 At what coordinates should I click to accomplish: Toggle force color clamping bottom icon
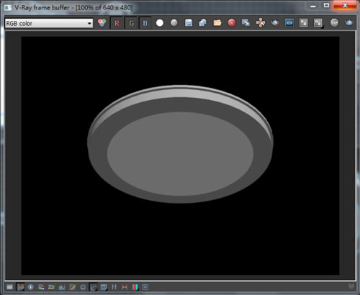(x=20, y=287)
